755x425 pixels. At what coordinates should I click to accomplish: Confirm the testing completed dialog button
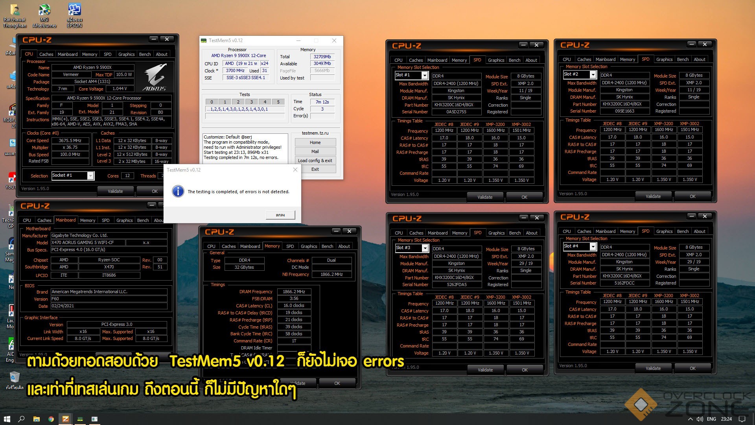pos(280,215)
